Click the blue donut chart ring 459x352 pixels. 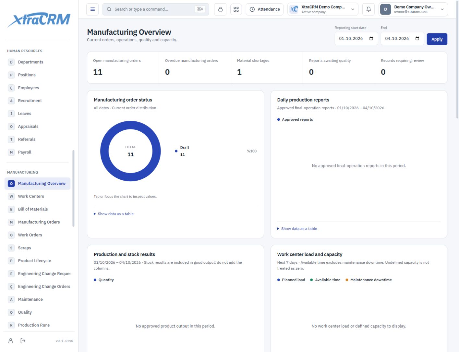(x=104, y=151)
